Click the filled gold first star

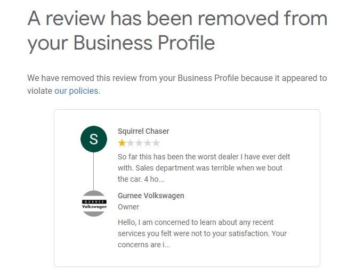coord(122,143)
